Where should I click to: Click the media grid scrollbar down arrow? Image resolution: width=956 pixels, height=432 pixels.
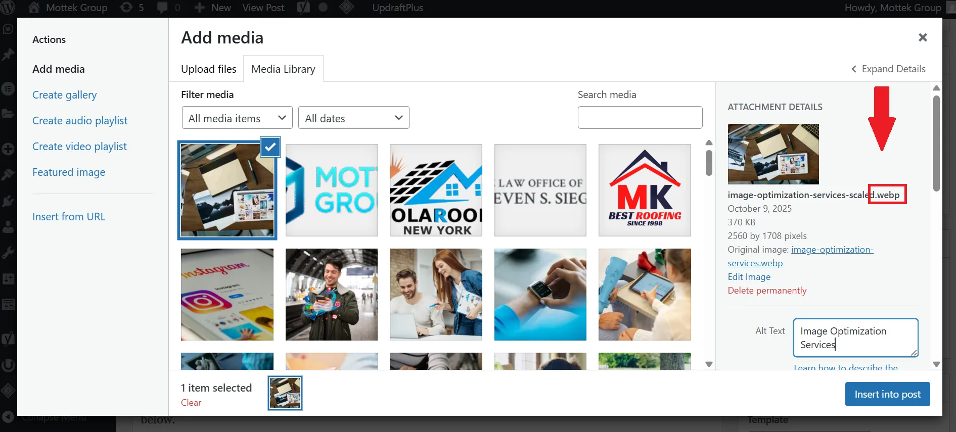coord(709,364)
